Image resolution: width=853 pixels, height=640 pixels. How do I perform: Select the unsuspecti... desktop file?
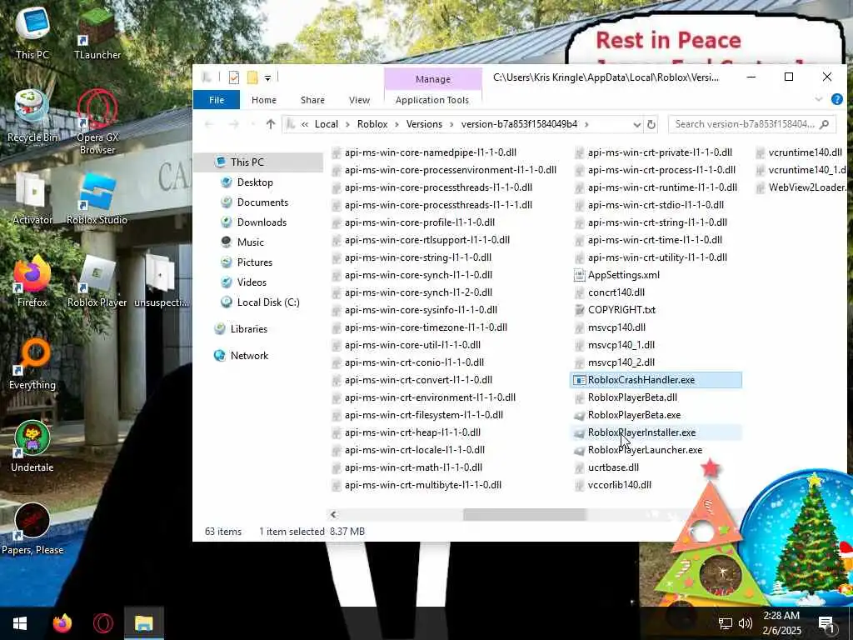(161, 281)
